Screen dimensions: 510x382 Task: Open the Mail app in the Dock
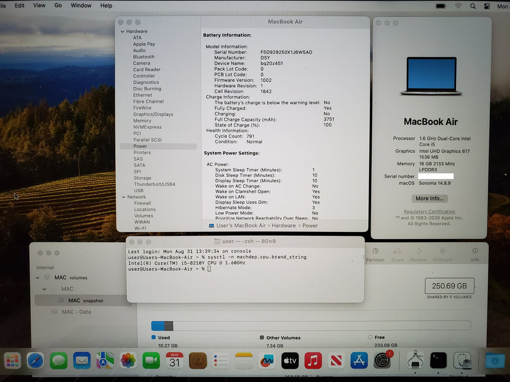pyautogui.click(x=81, y=361)
